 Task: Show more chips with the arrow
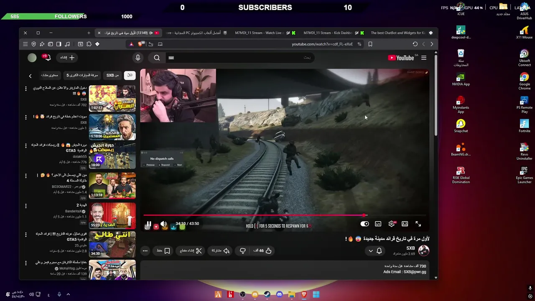click(x=30, y=76)
